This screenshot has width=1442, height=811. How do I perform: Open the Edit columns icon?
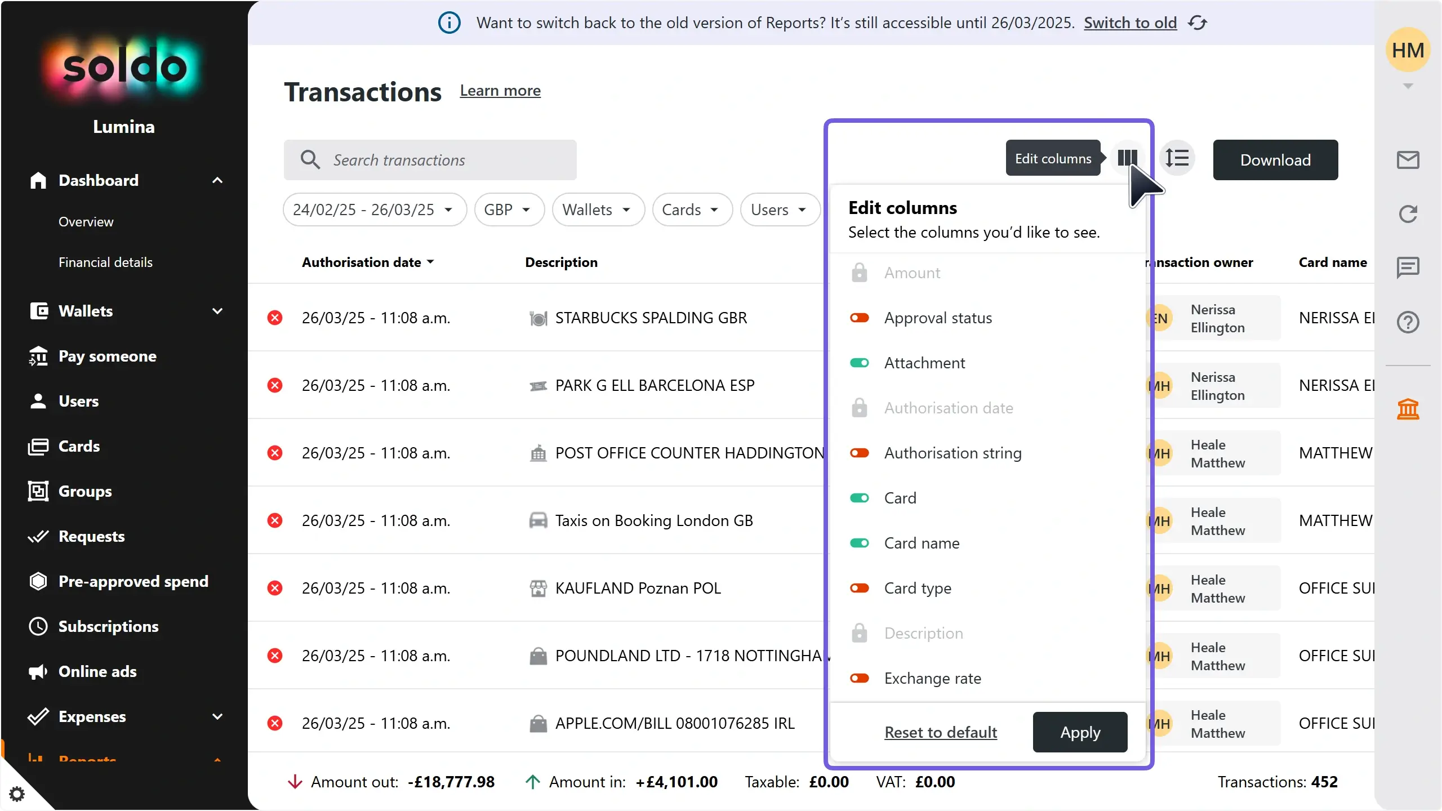tap(1127, 158)
